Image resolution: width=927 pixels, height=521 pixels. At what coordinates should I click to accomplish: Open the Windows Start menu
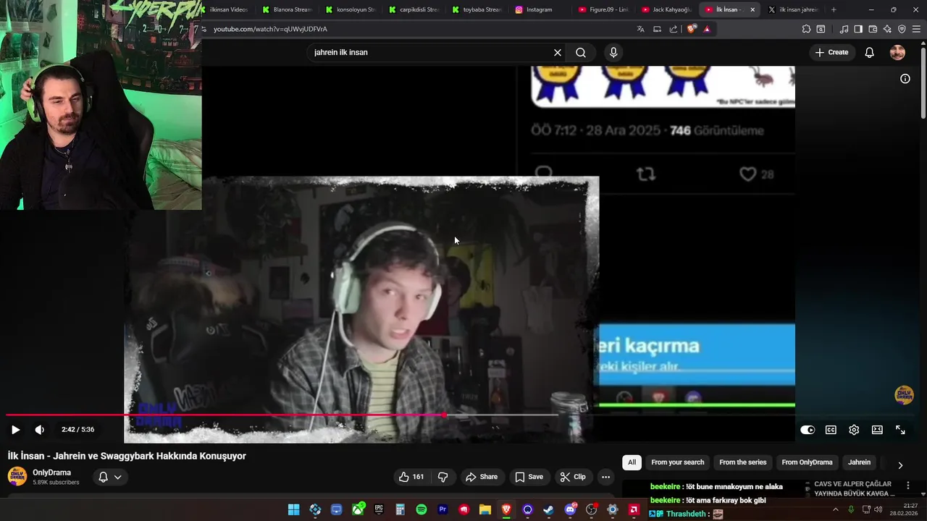click(x=293, y=509)
